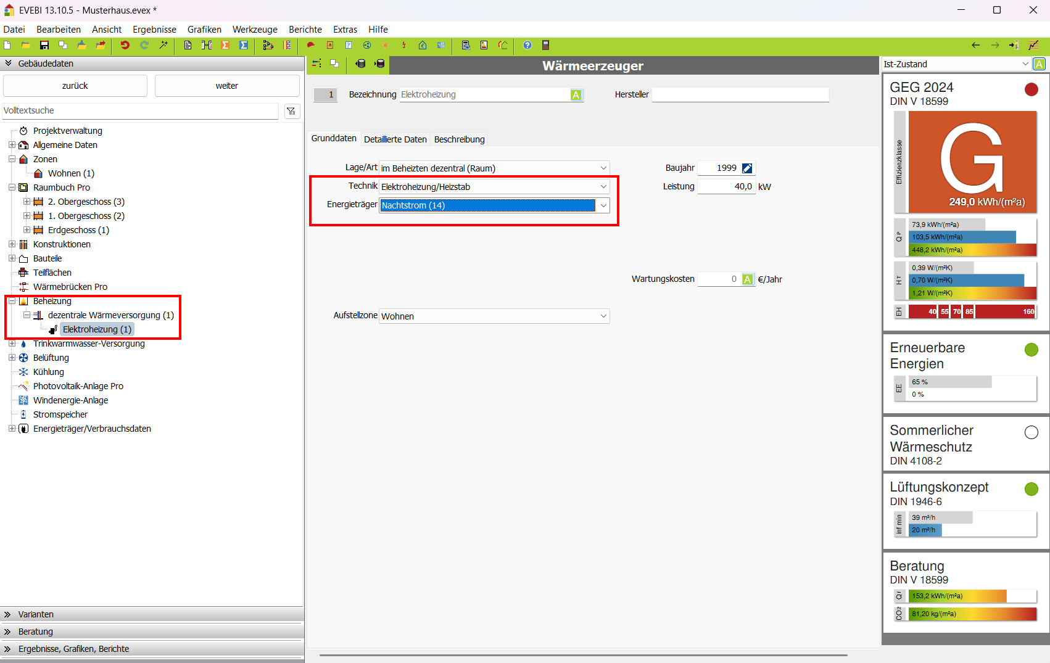Switch to the Detaillierte Daten tab
The height and width of the screenshot is (663, 1050).
[395, 139]
